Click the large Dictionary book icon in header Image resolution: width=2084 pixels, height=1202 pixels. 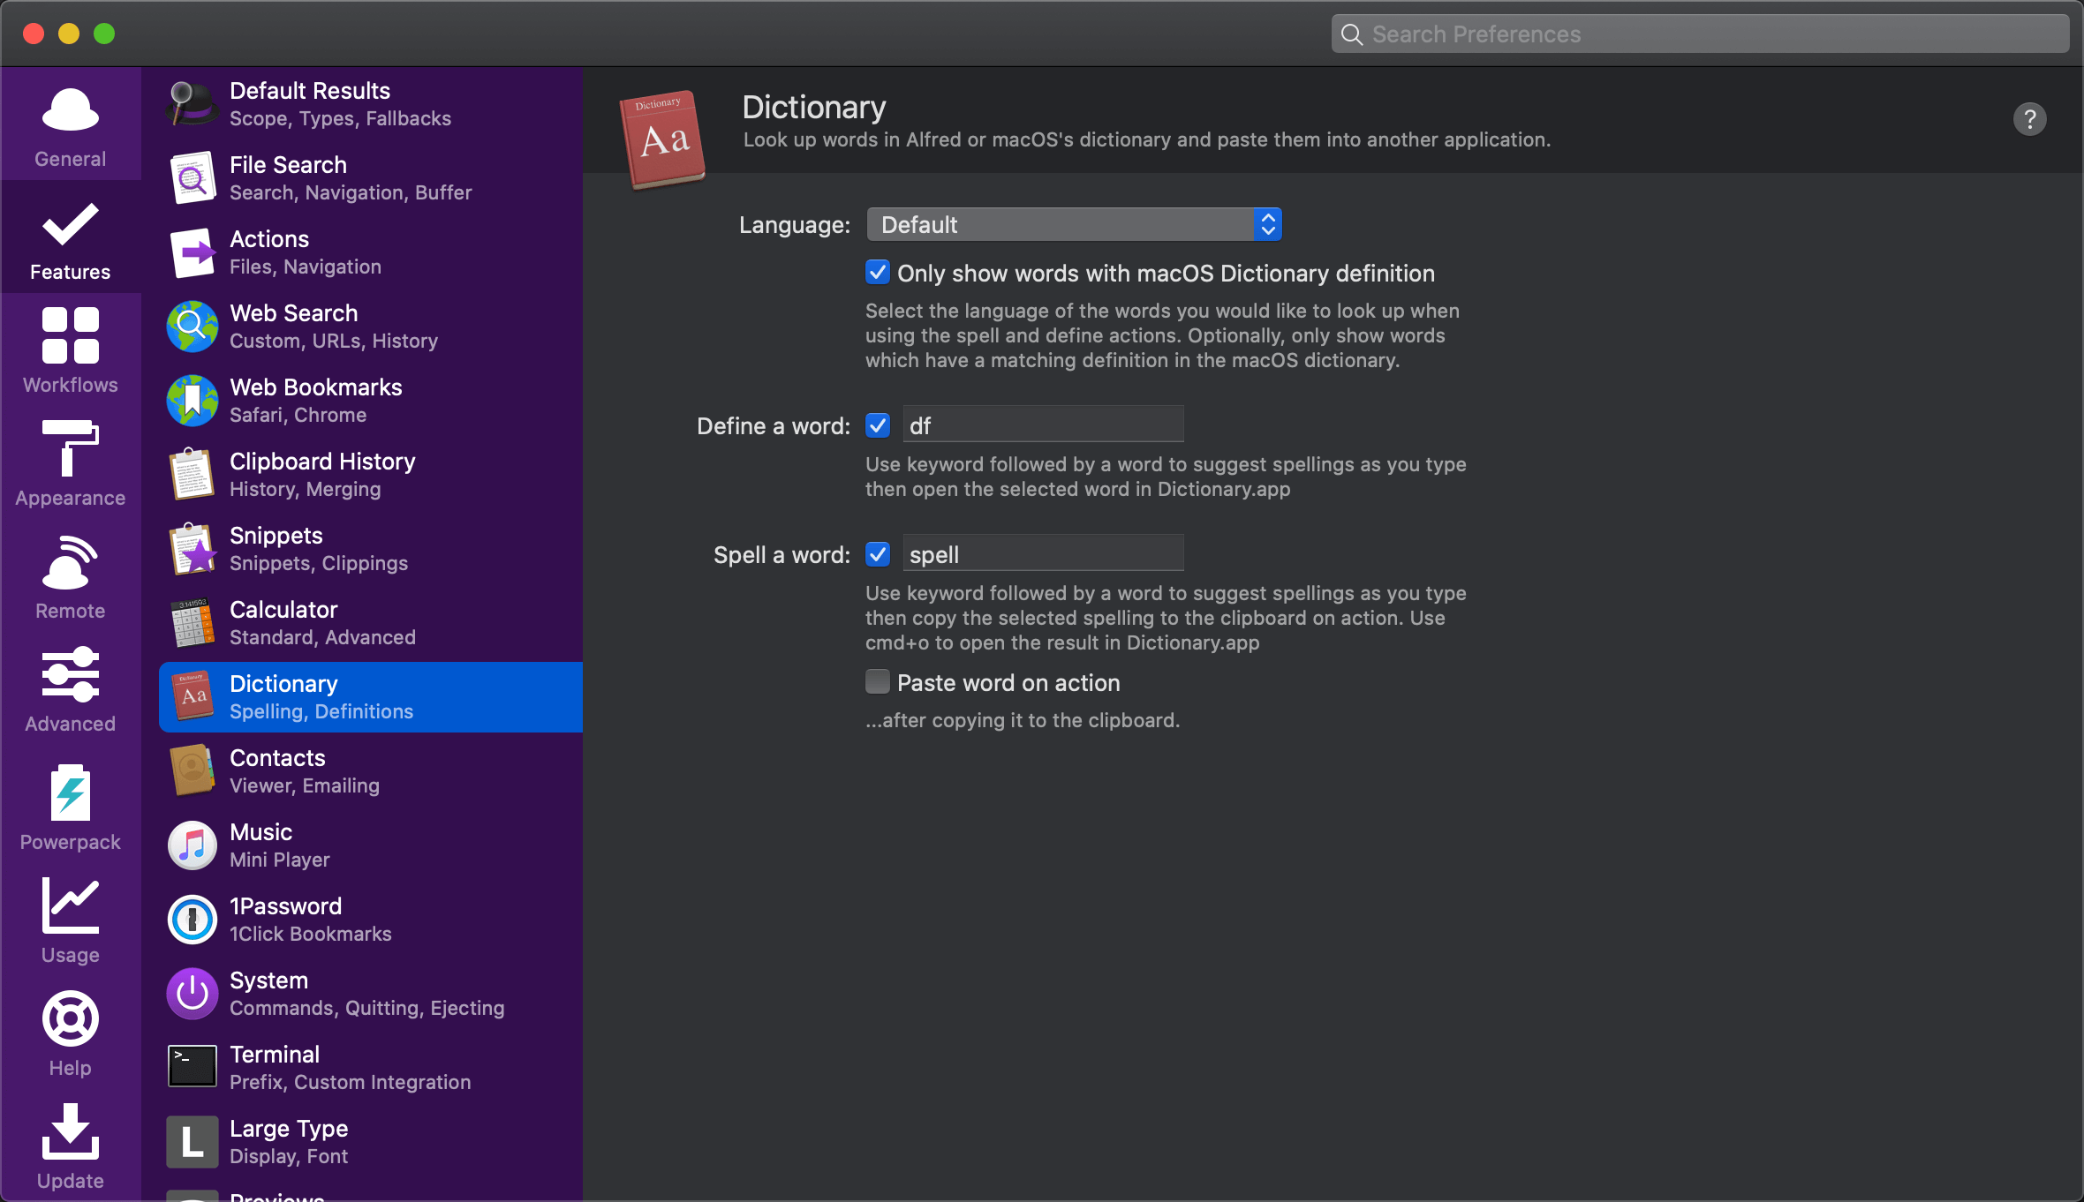664,139
